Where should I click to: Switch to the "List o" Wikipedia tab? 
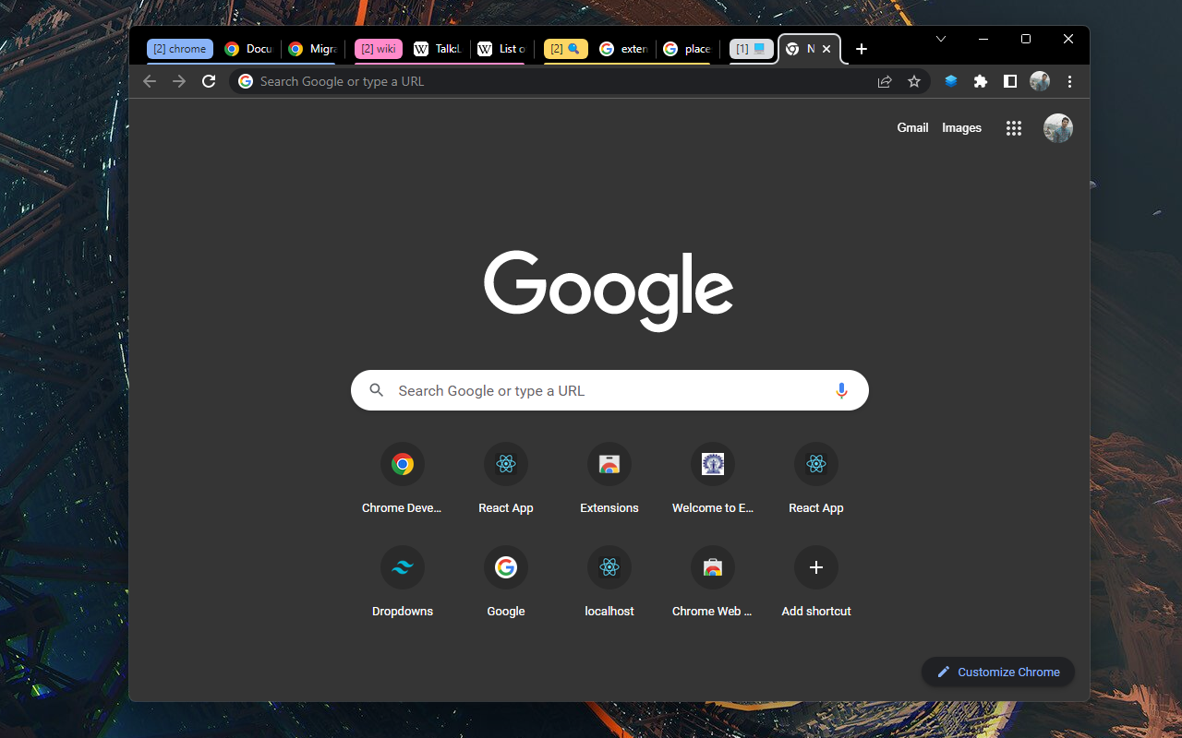tap(501, 49)
